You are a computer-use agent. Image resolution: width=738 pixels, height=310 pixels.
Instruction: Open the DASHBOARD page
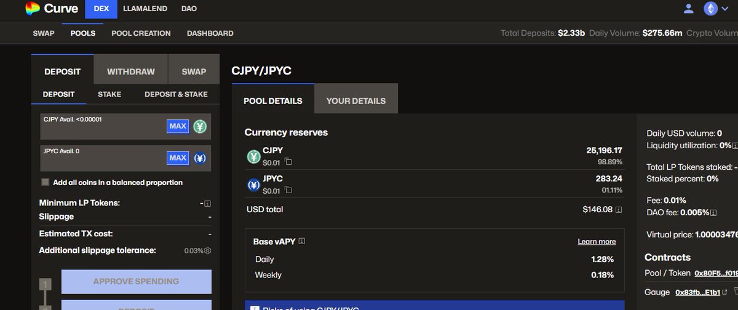210,33
